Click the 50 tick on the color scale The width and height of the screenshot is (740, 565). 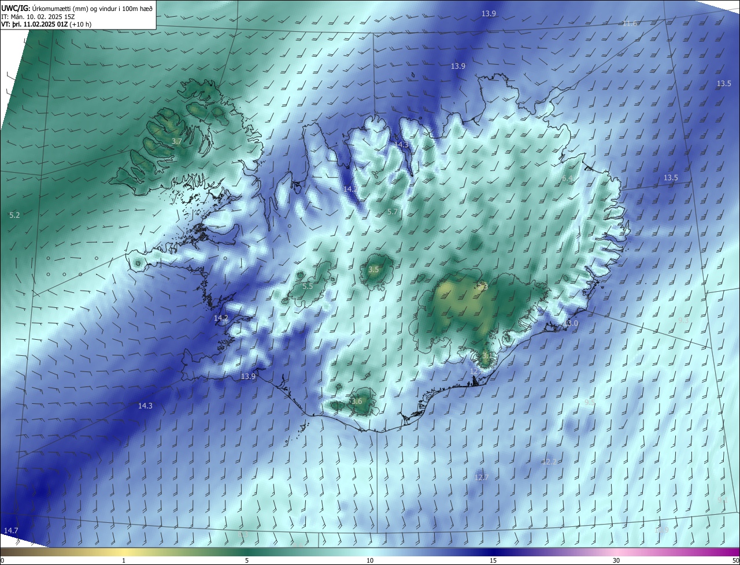735,560
